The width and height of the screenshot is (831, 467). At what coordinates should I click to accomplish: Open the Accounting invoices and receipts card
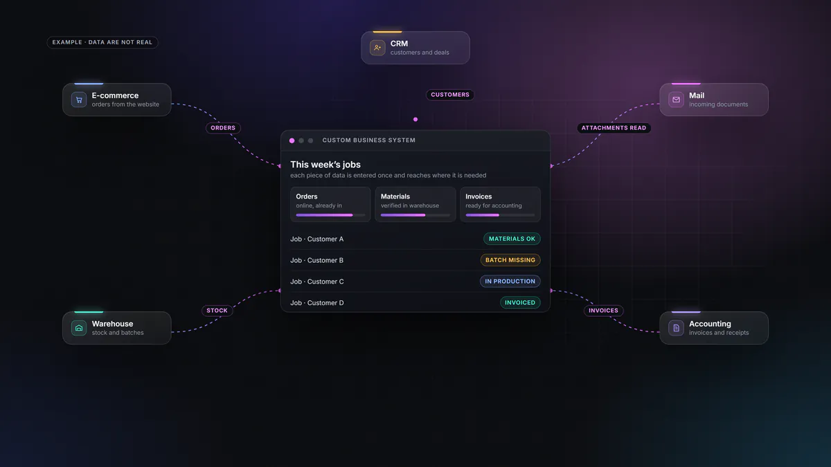(x=714, y=328)
